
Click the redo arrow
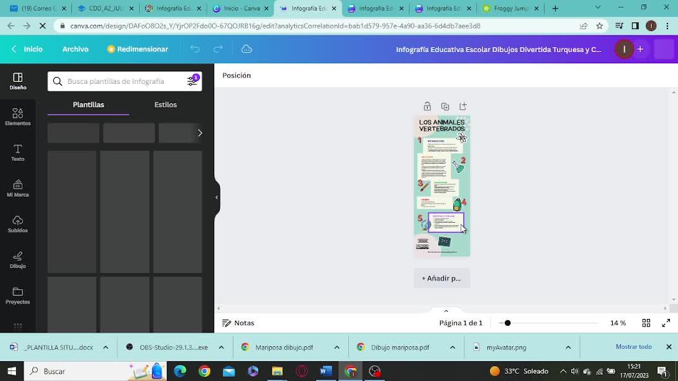pos(218,49)
